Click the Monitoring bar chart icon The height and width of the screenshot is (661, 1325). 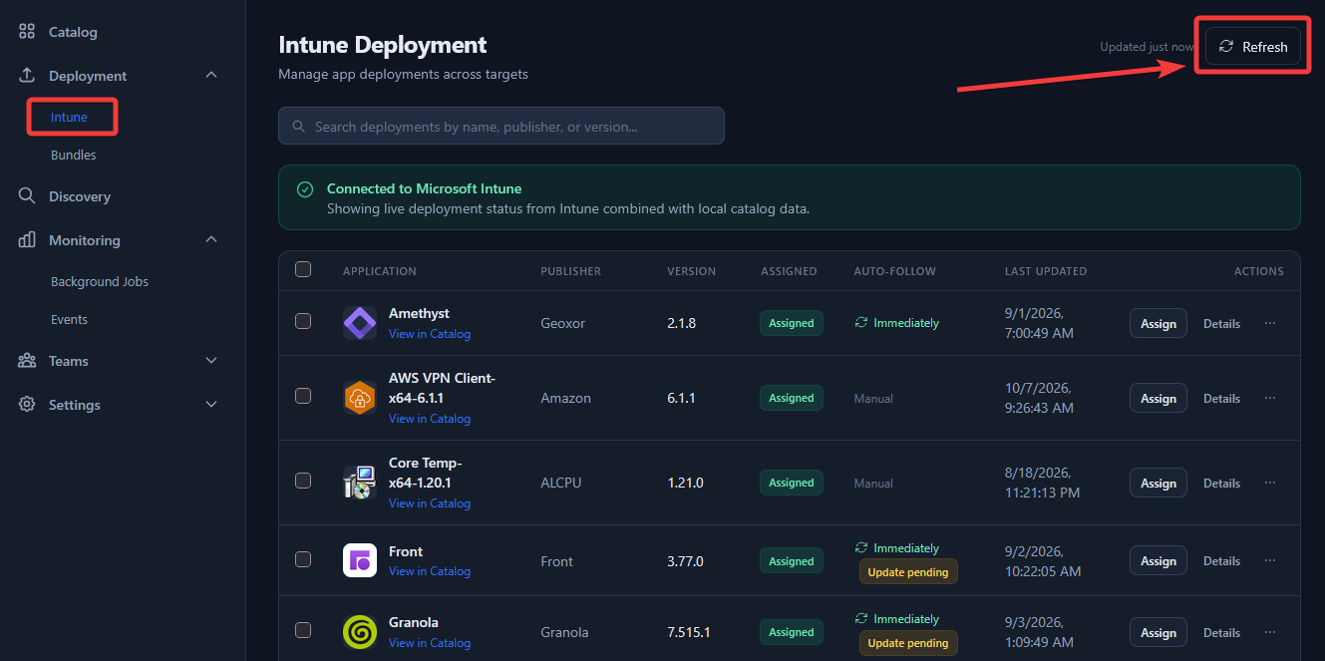tap(27, 240)
